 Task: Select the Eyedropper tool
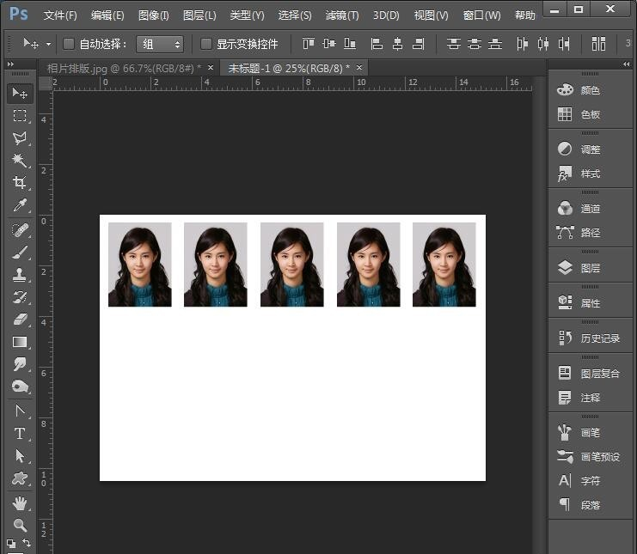click(x=19, y=205)
